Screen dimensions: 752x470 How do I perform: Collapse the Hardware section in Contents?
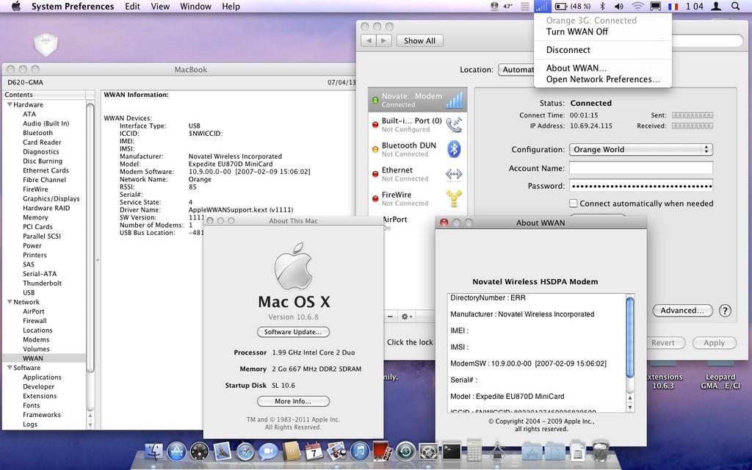[10, 105]
